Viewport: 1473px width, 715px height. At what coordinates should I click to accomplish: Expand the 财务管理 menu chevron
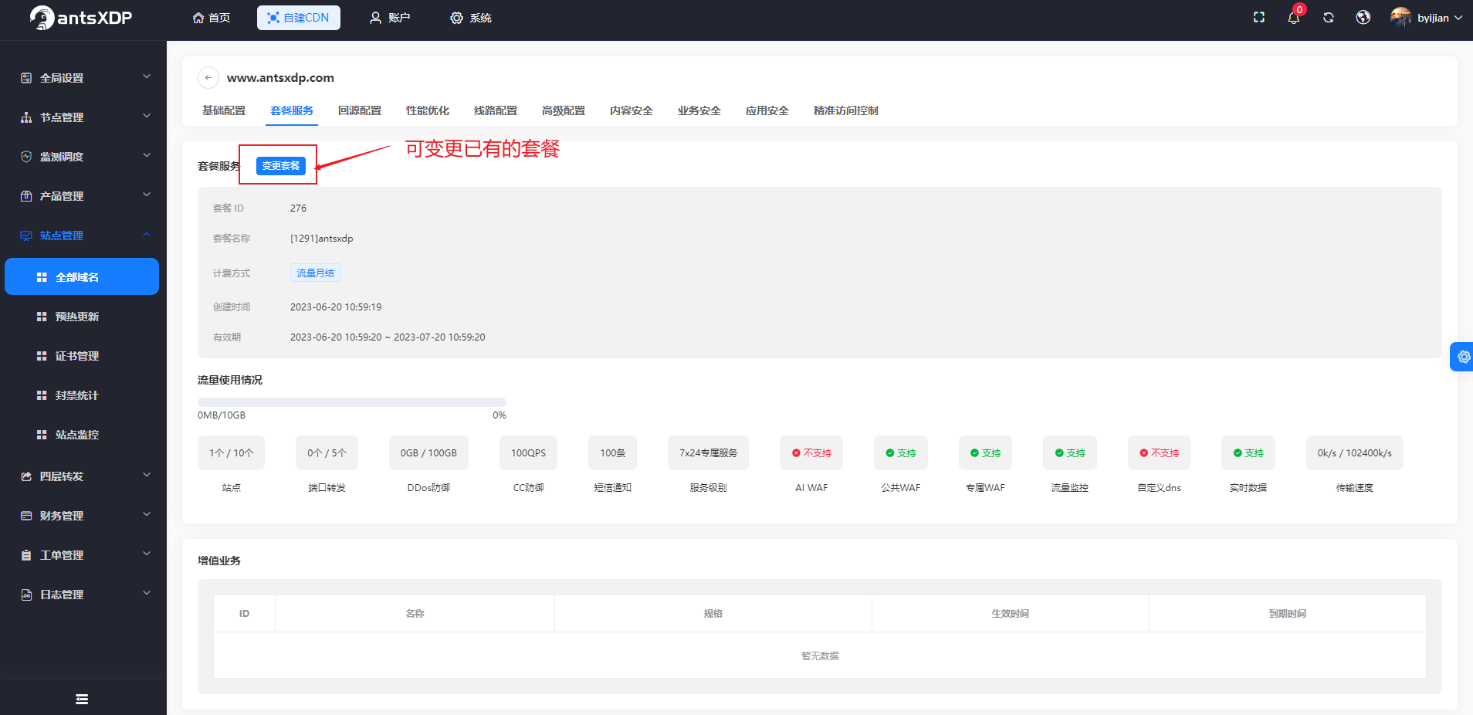[x=147, y=514]
